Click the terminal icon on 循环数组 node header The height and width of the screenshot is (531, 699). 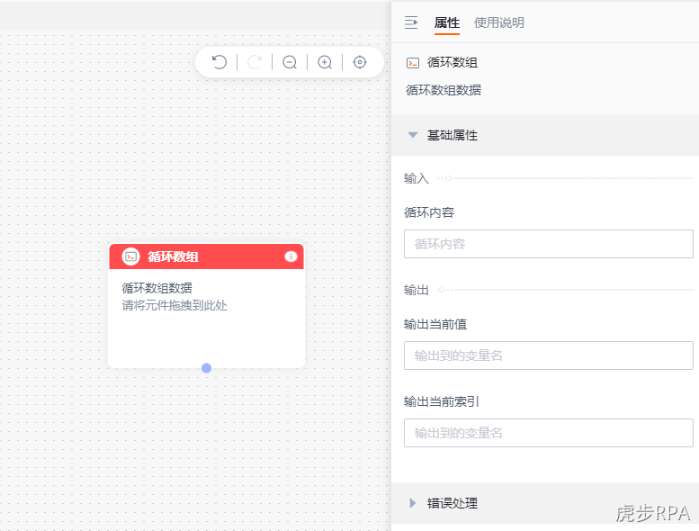(x=131, y=256)
